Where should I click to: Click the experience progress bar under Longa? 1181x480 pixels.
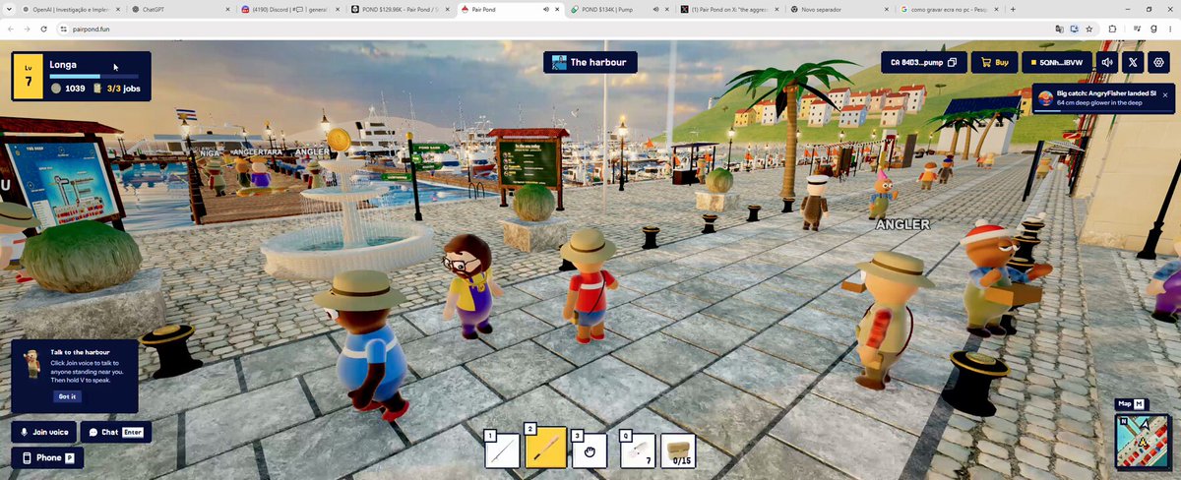93,76
